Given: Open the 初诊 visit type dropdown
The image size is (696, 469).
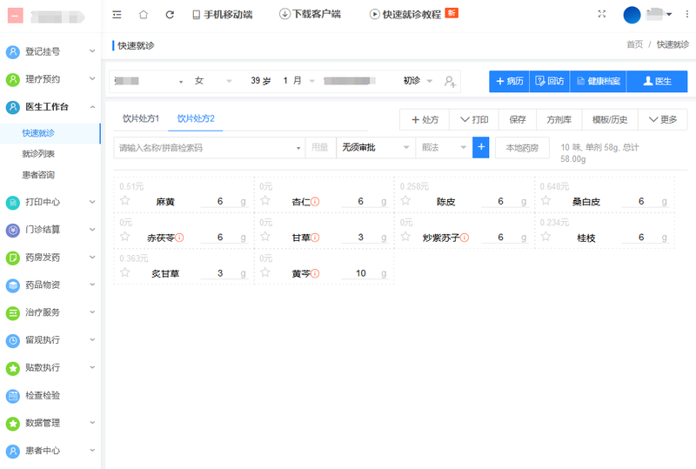Looking at the screenshot, I should pyautogui.click(x=418, y=81).
